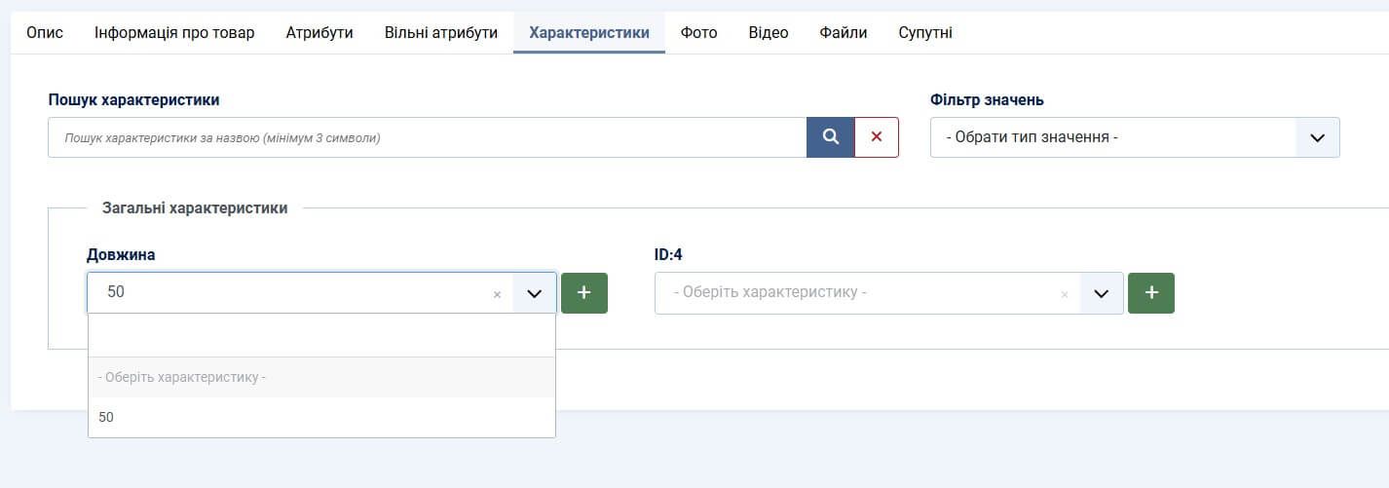
Task: Clear the Довжина value with small x
Action: [x=497, y=294]
